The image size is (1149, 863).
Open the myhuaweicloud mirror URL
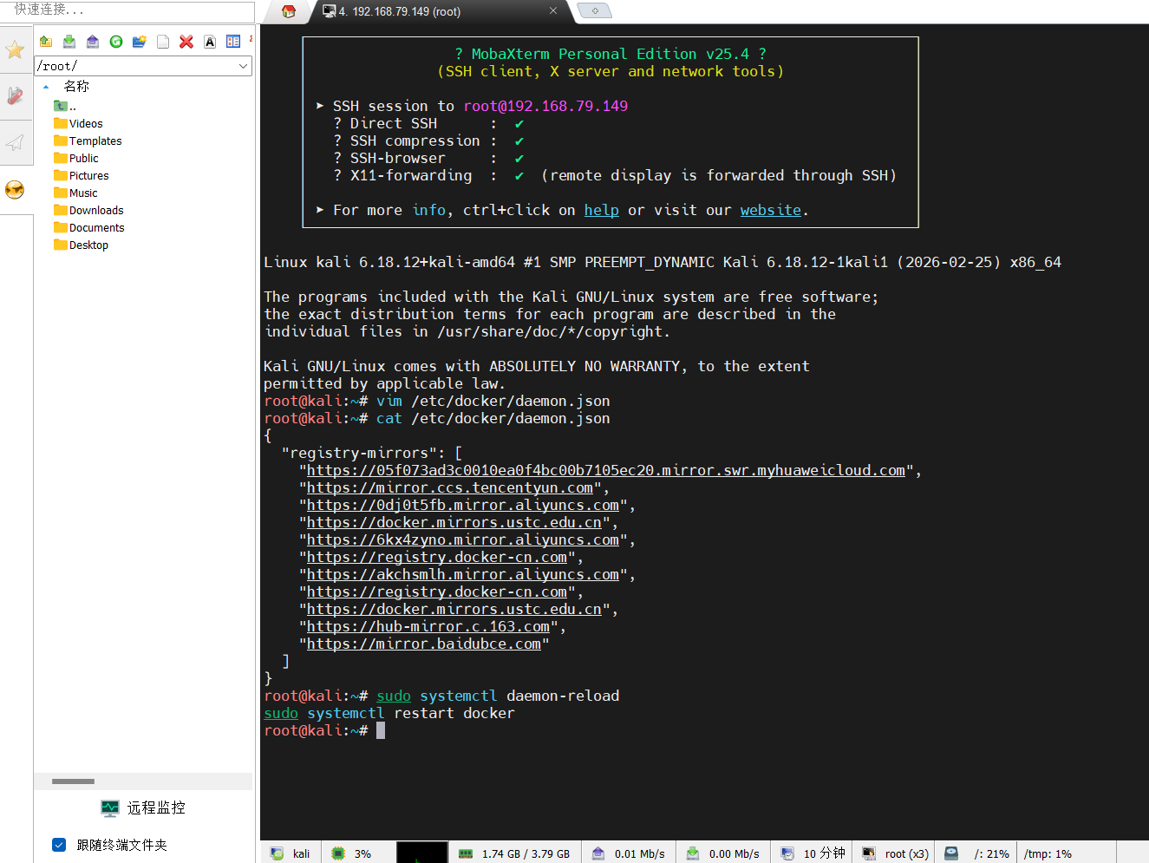click(x=606, y=470)
